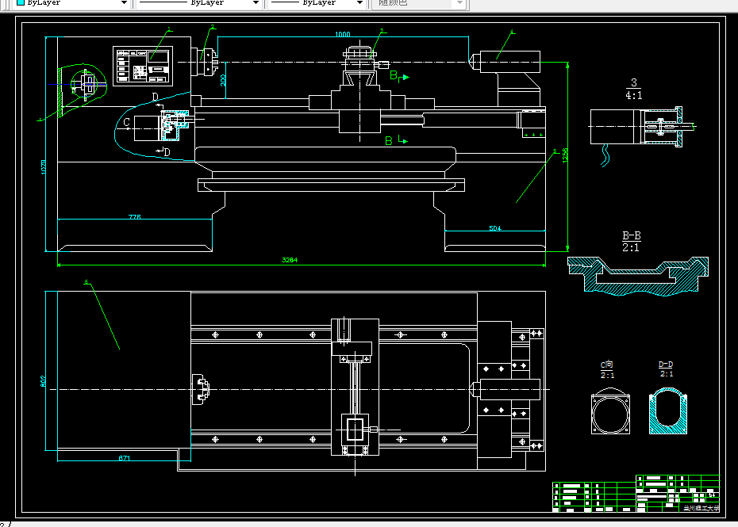Click the C向 2:1 view title
The width and height of the screenshot is (738, 527).
[x=607, y=370]
